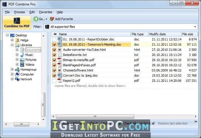
Task: Click Word icon of Convert Doc to Jpeg.doc
Action: [60, 75]
